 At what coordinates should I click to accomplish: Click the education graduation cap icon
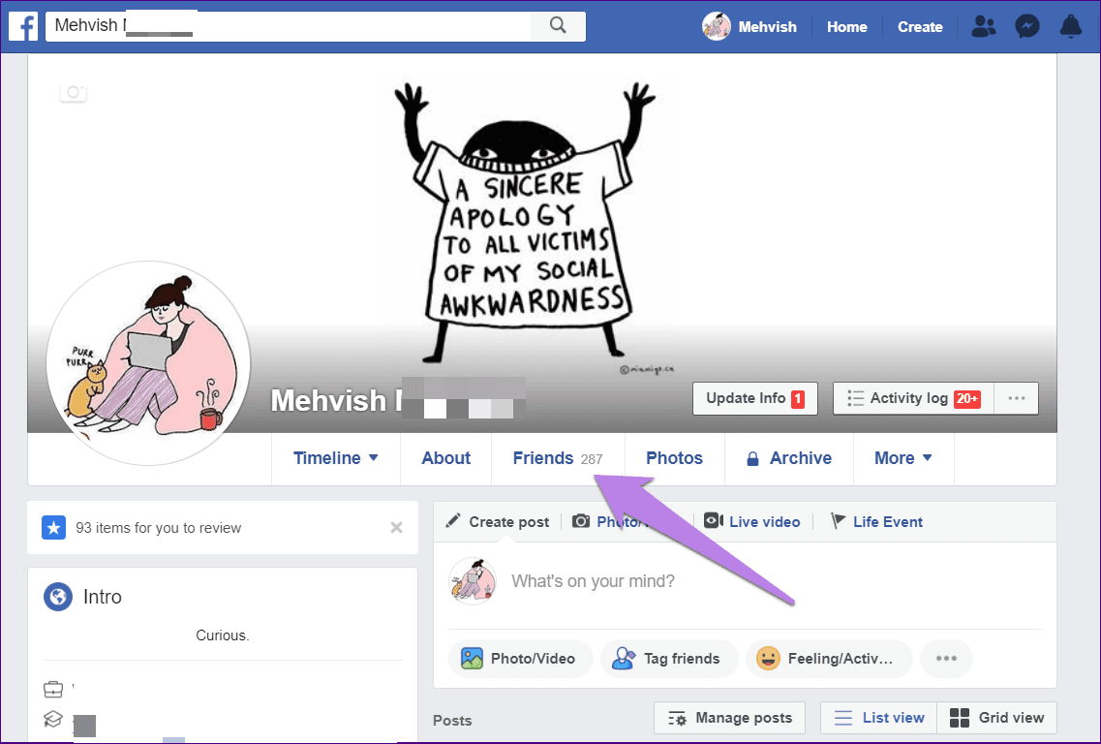click(x=53, y=720)
